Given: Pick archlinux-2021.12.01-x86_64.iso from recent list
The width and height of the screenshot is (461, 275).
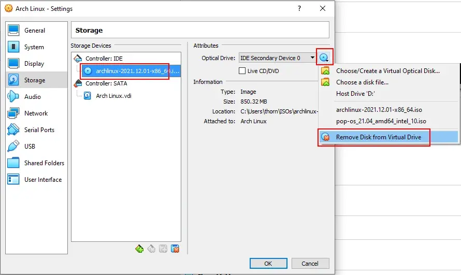Looking at the screenshot, I should (x=388, y=110).
